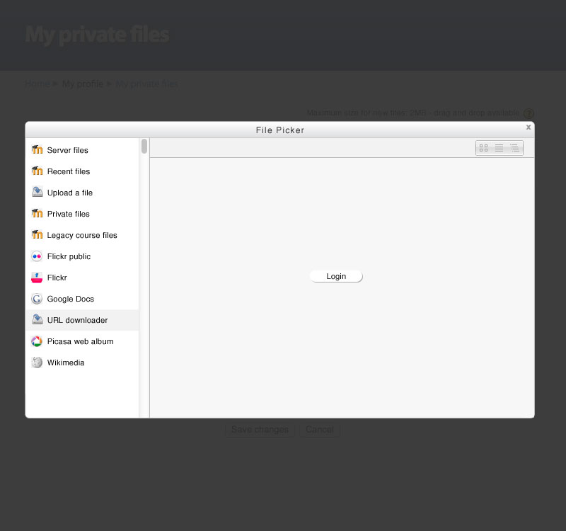Select the Flickr repository label
Screen dimensions: 566x531
tap(57, 278)
